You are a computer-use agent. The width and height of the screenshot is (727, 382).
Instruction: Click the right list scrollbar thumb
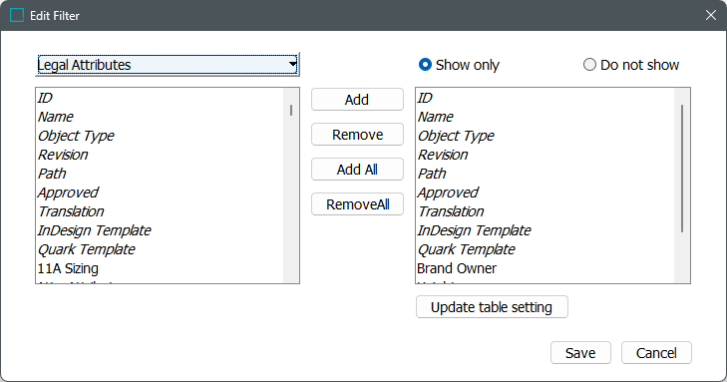pos(682,169)
